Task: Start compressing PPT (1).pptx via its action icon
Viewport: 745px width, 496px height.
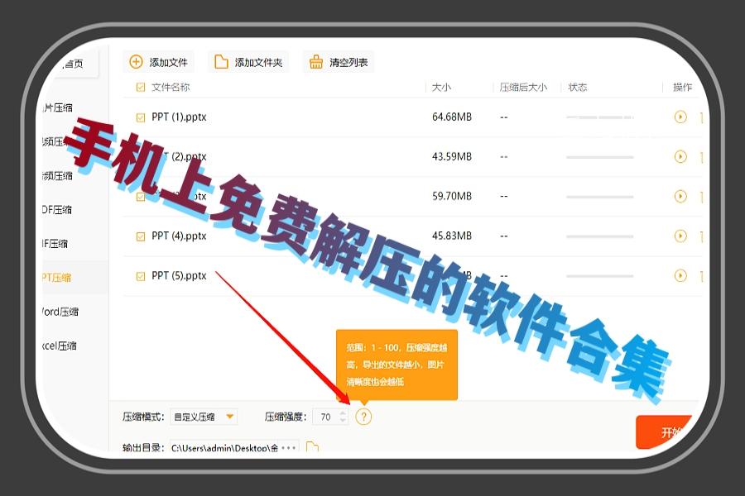Action: coord(680,117)
